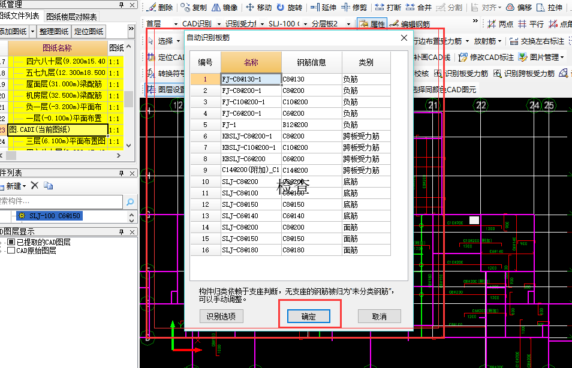Click the 合并 merge tool
The width and height of the screenshot is (572, 368).
(x=419, y=7)
